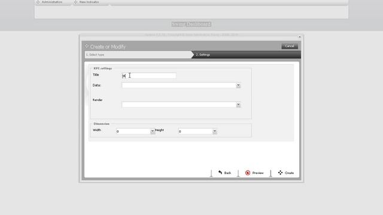Click the Back arrow icon
383x215 pixels.
220,173
